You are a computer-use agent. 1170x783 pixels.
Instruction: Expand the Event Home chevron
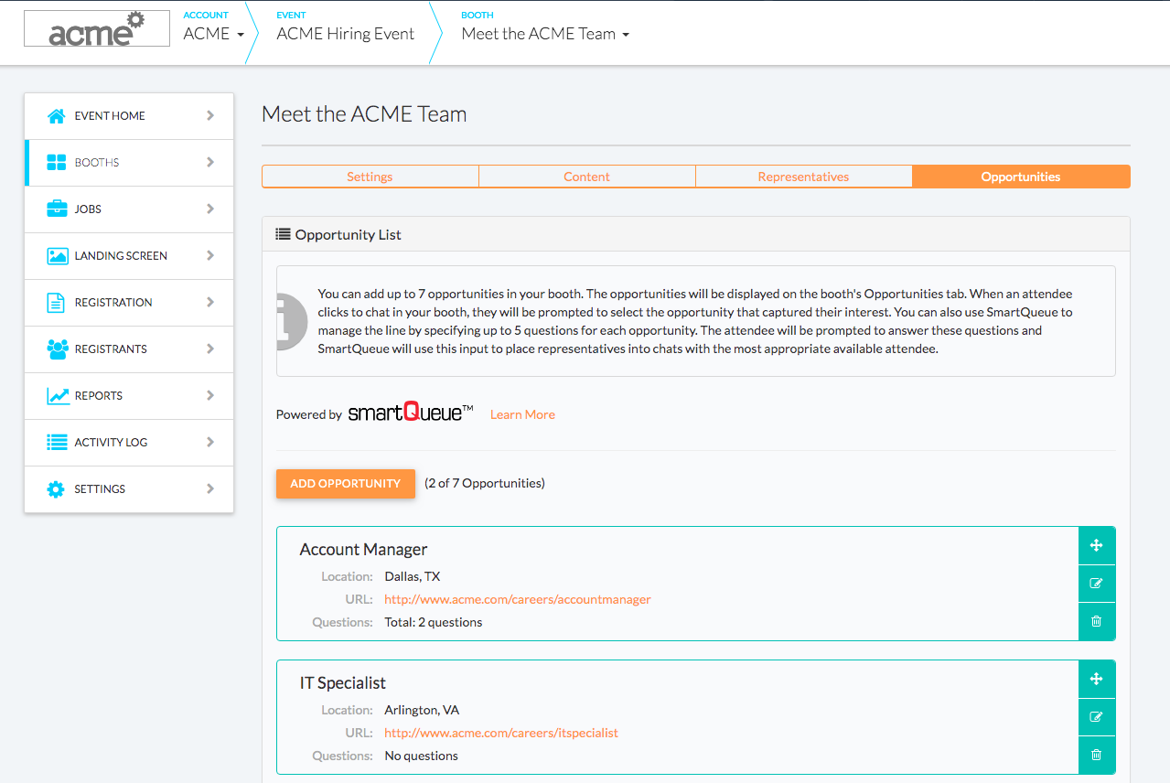[210, 116]
